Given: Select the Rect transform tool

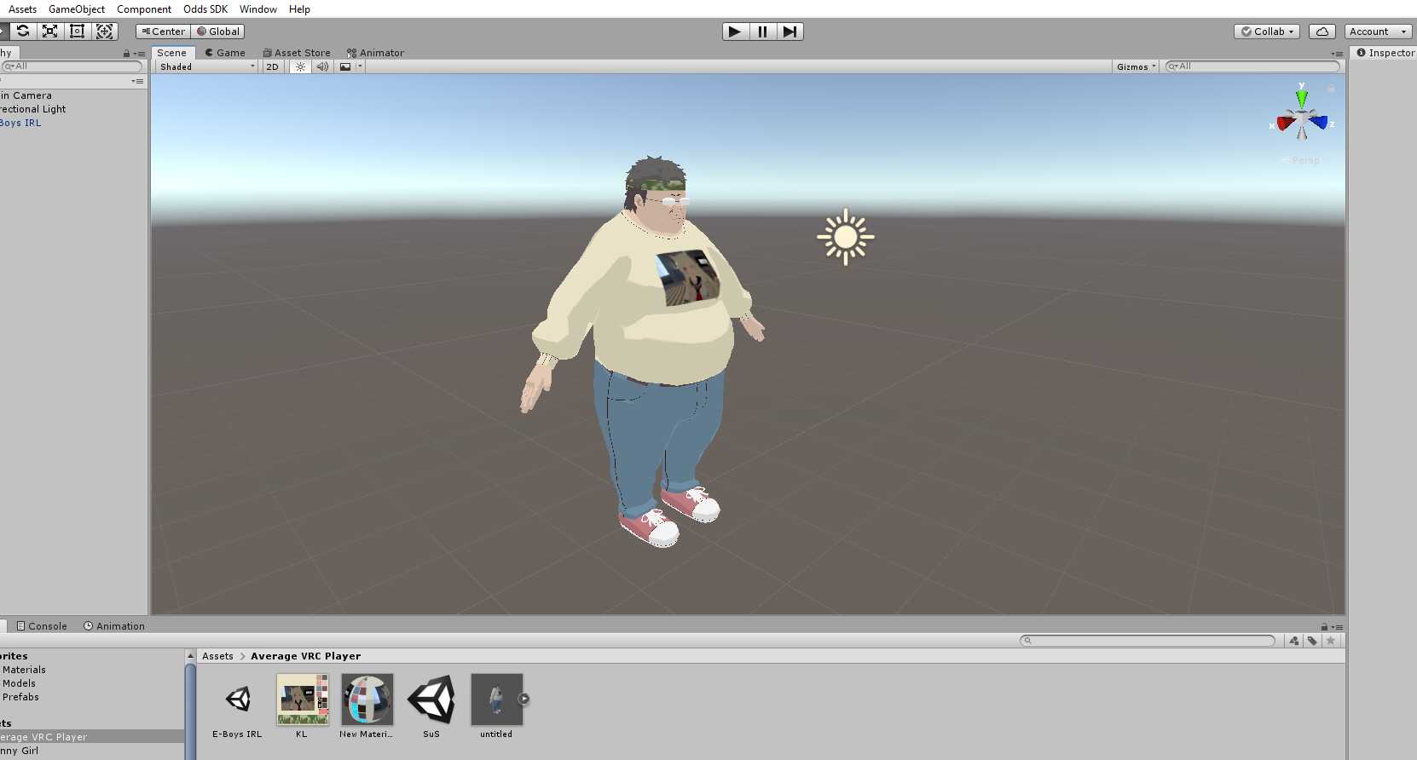Looking at the screenshot, I should 78,32.
